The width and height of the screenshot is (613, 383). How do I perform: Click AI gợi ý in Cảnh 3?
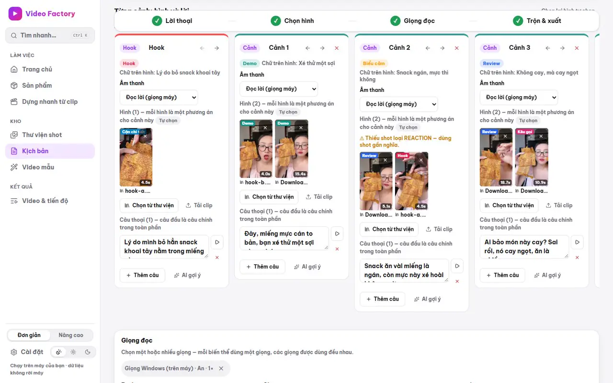547,275
